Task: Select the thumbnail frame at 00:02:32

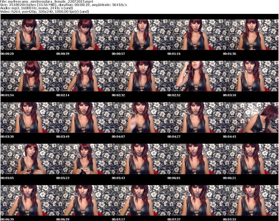Action: [x=139, y=76]
